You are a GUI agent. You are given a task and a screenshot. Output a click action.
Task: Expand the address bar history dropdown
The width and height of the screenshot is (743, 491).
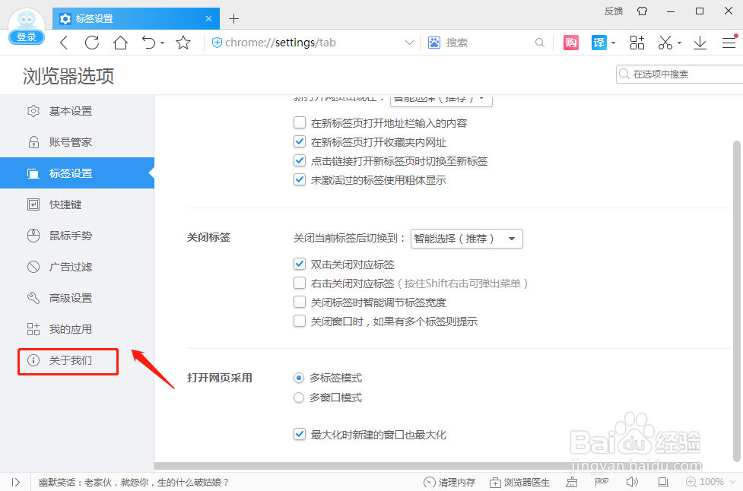pyautogui.click(x=409, y=43)
